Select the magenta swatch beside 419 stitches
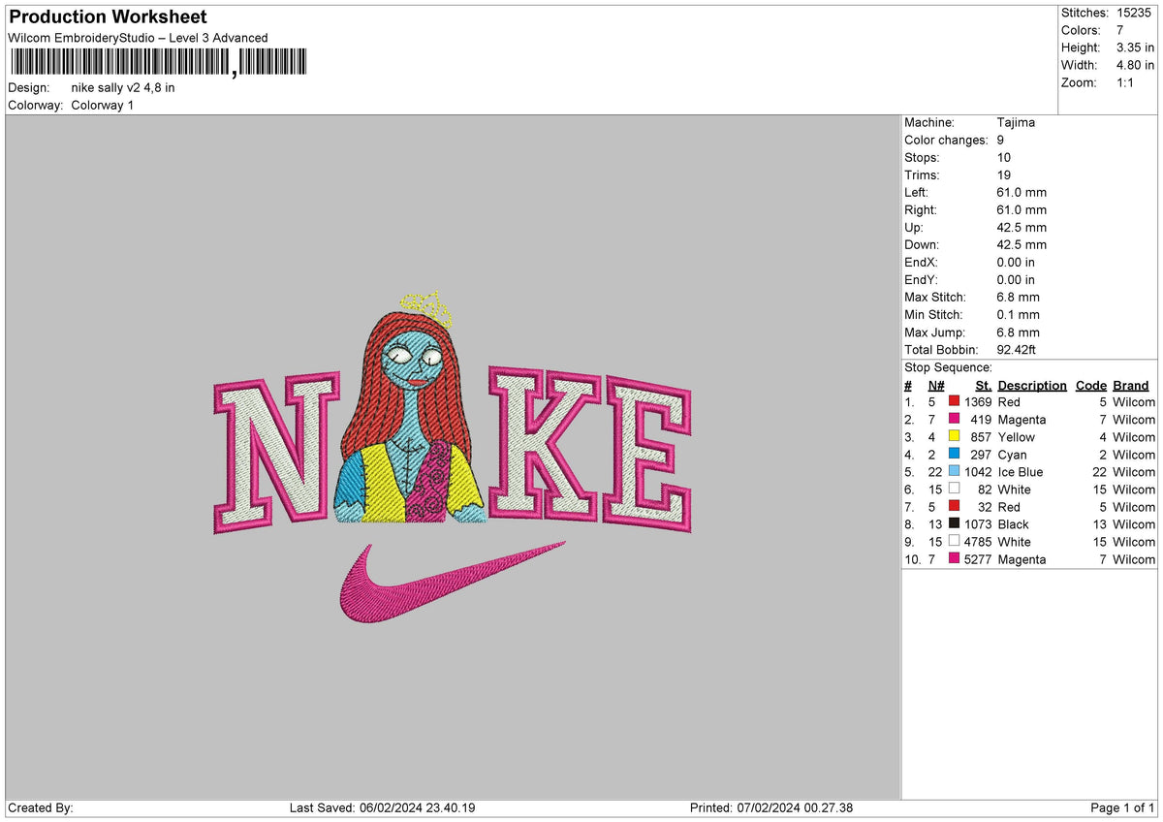Image resolution: width=1163 pixels, height=822 pixels. 954,419
